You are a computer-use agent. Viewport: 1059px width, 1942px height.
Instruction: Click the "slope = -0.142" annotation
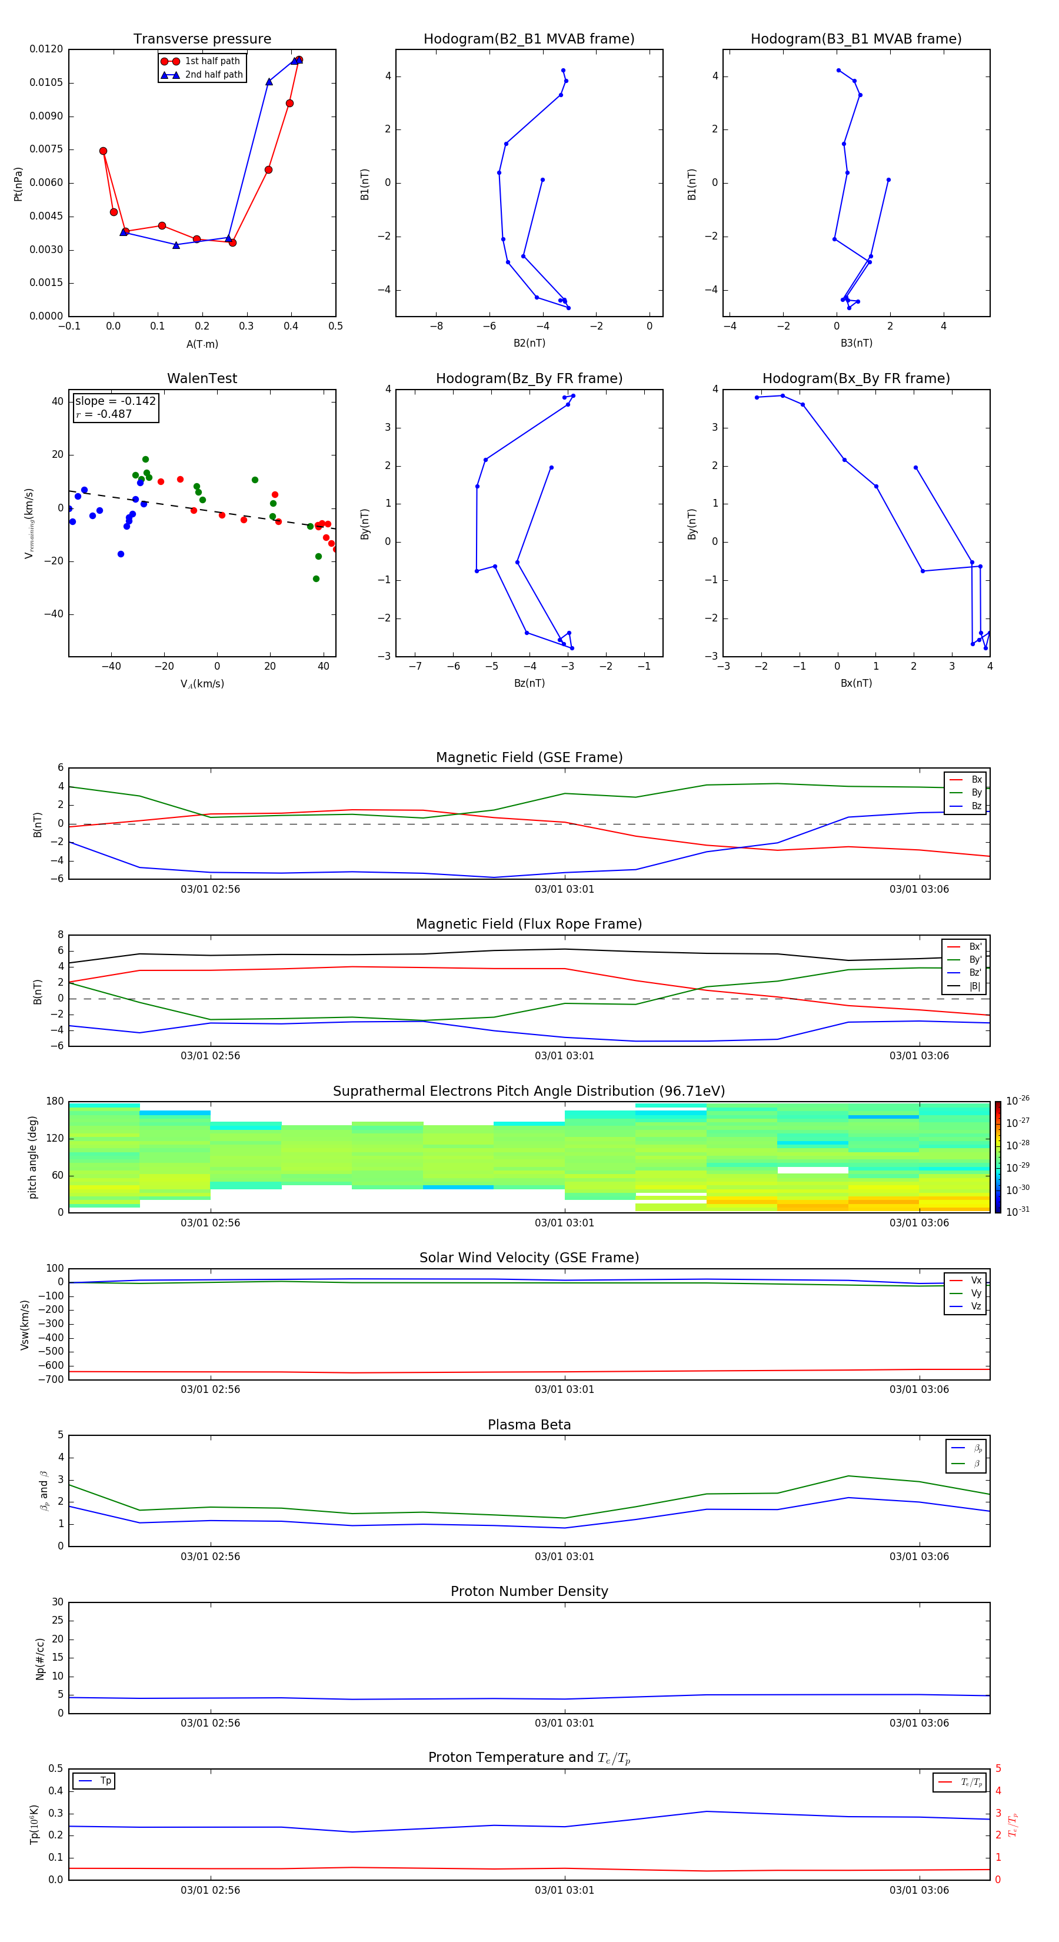coord(115,401)
